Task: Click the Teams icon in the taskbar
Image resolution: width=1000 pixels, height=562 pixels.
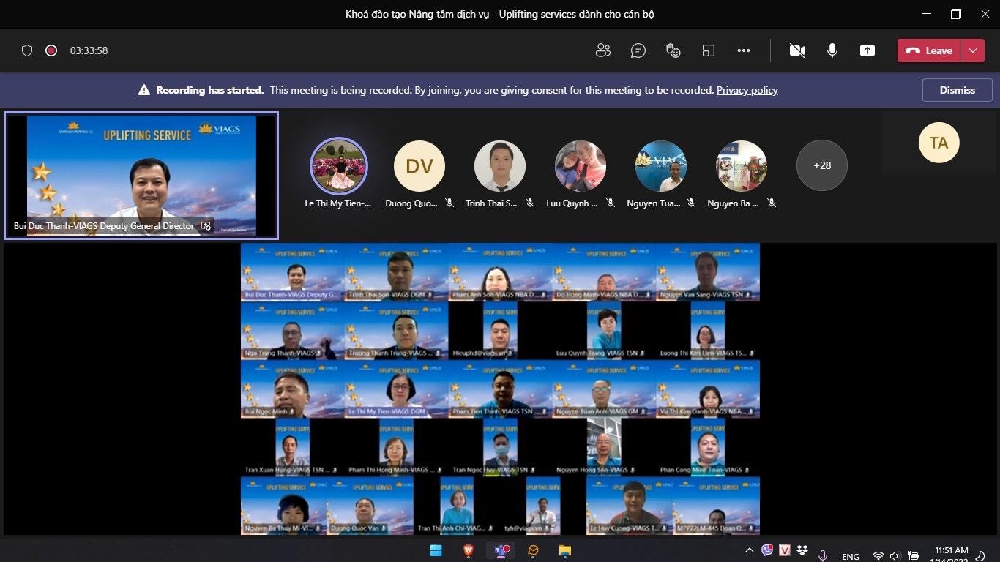Action: (x=501, y=550)
